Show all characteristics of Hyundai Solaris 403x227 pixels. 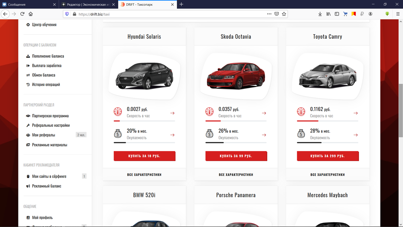(x=144, y=175)
